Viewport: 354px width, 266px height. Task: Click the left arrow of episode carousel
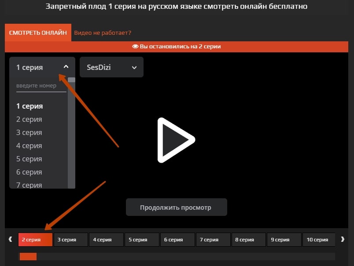pyautogui.click(x=11, y=240)
